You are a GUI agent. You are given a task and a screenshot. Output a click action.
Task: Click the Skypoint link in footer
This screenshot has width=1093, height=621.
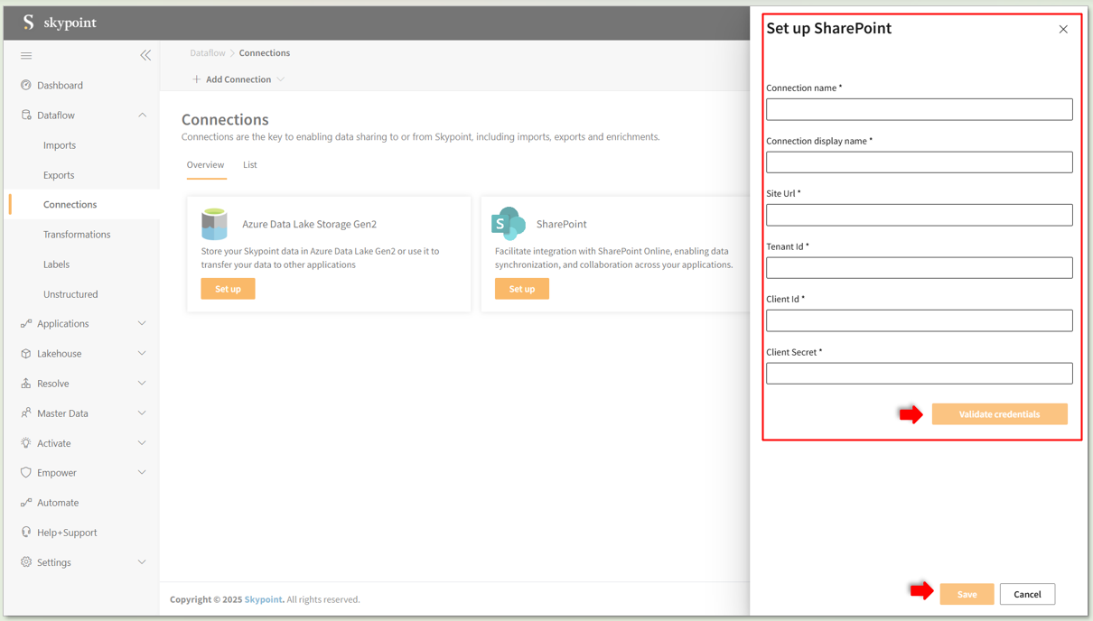263,599
